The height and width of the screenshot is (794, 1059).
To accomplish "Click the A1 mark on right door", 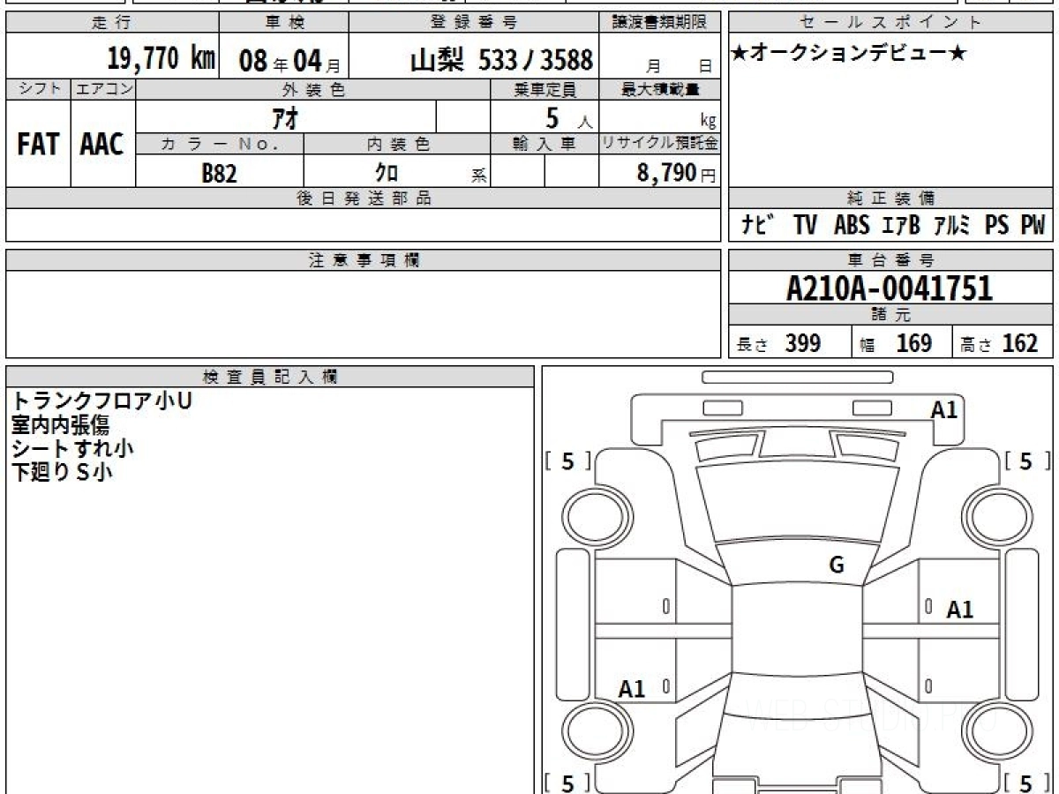I will [961, 608].
